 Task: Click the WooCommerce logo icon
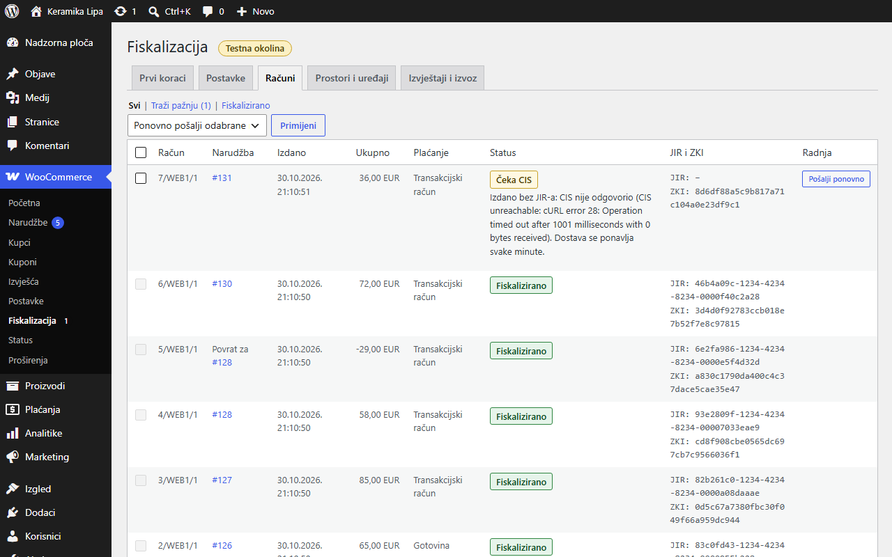[13, 177]
